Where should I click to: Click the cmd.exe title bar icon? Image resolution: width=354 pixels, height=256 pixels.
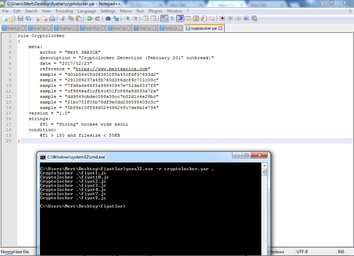[x=43, y=157]
